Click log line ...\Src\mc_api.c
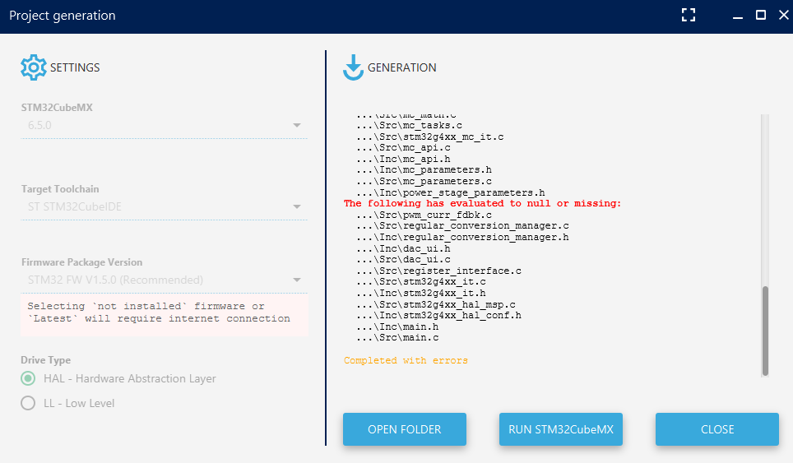Viewport: 793px width, 463px height. point(404,147)
